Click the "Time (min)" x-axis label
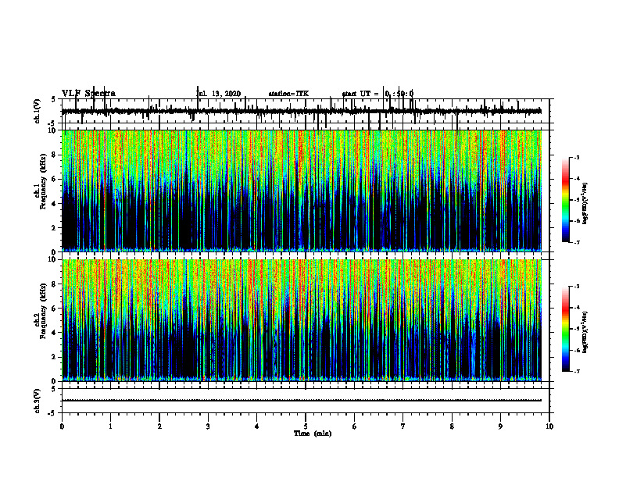 coord(313,433)
